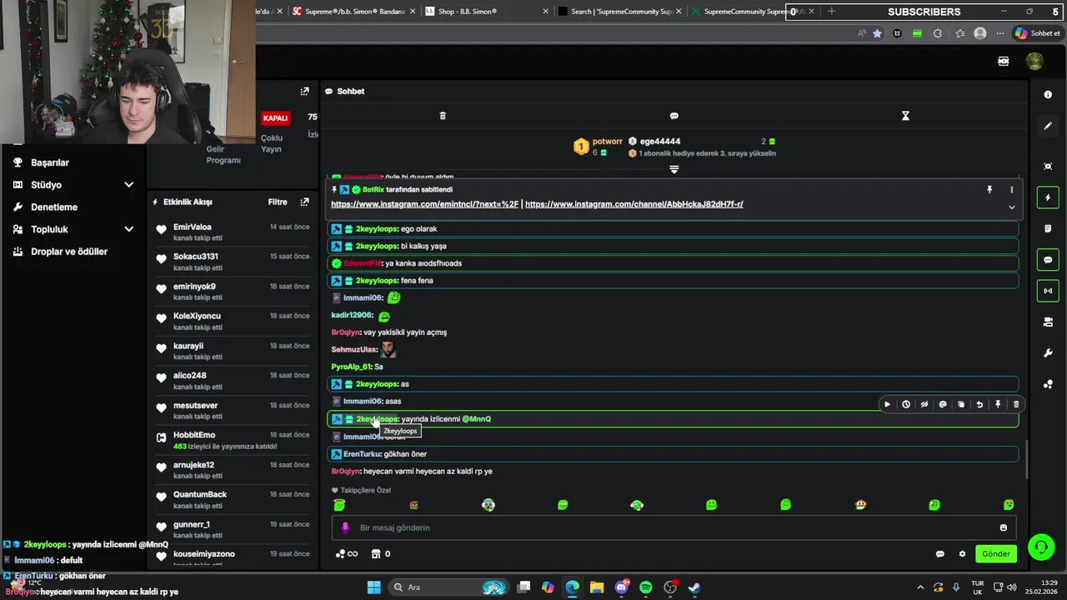
Task: Focus the Bir mesaj gönderin input field
Action: 674,527
